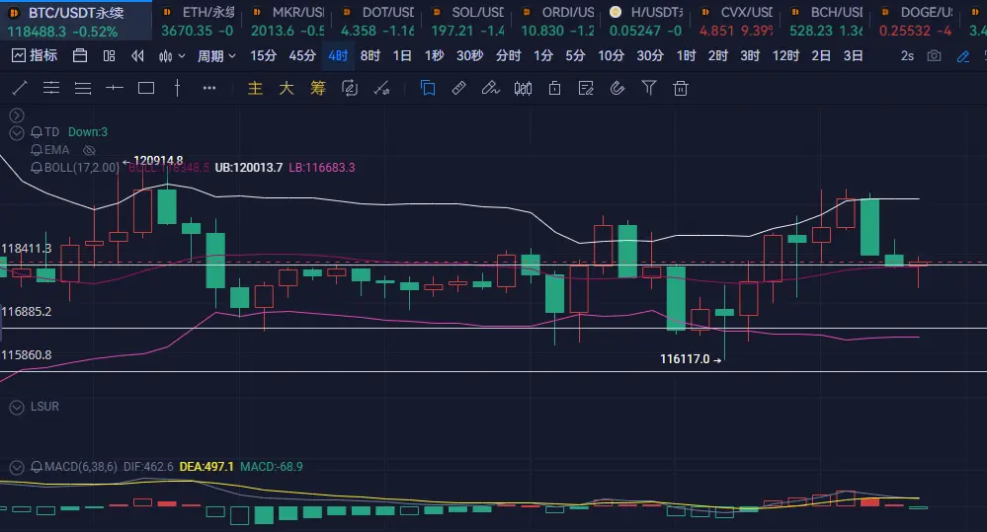Delete drawings with trash icon
This screenshot has width=987, height=532.
tap(681, 88)
